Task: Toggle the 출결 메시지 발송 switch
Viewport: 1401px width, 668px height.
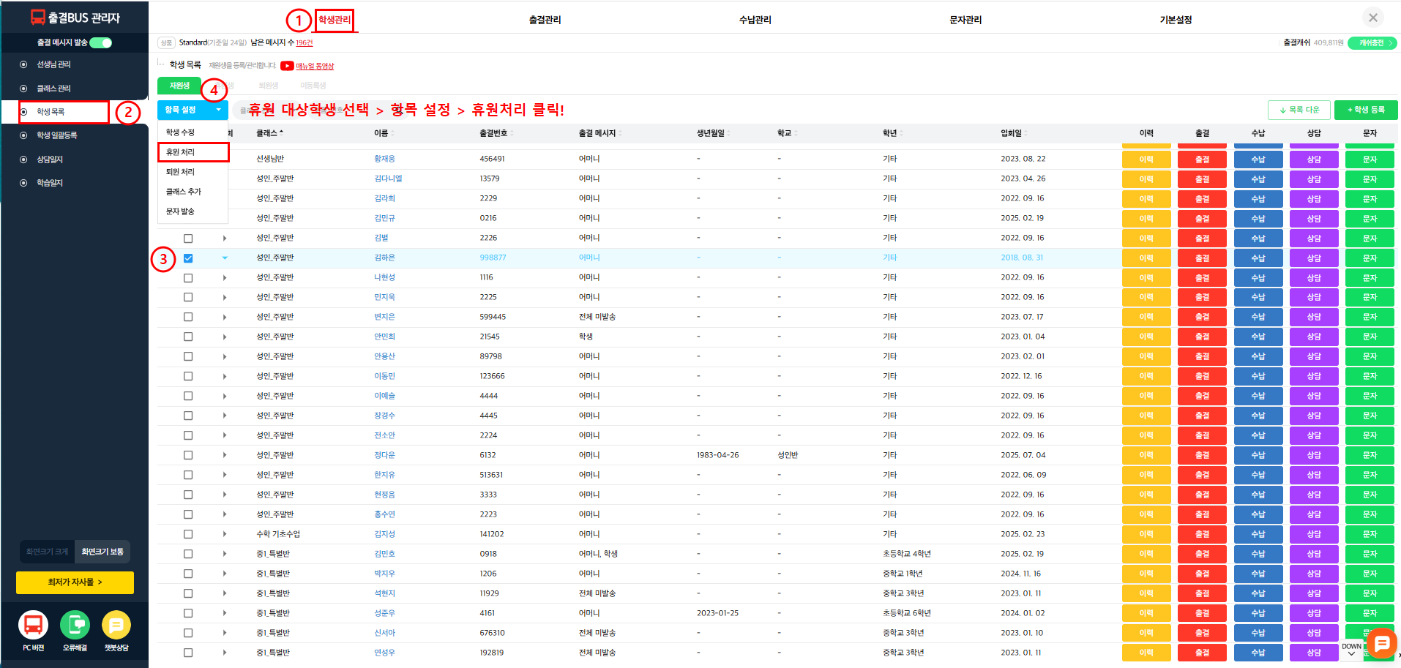Action: tap(101, 42)
